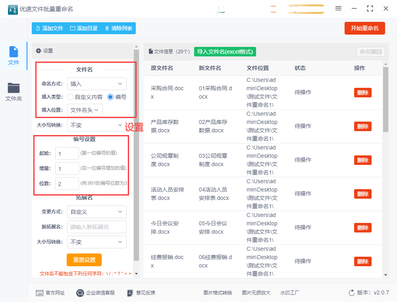Open the 插入位置 文件名头 dropdown

pyautogui.click(x=85, y=110)
